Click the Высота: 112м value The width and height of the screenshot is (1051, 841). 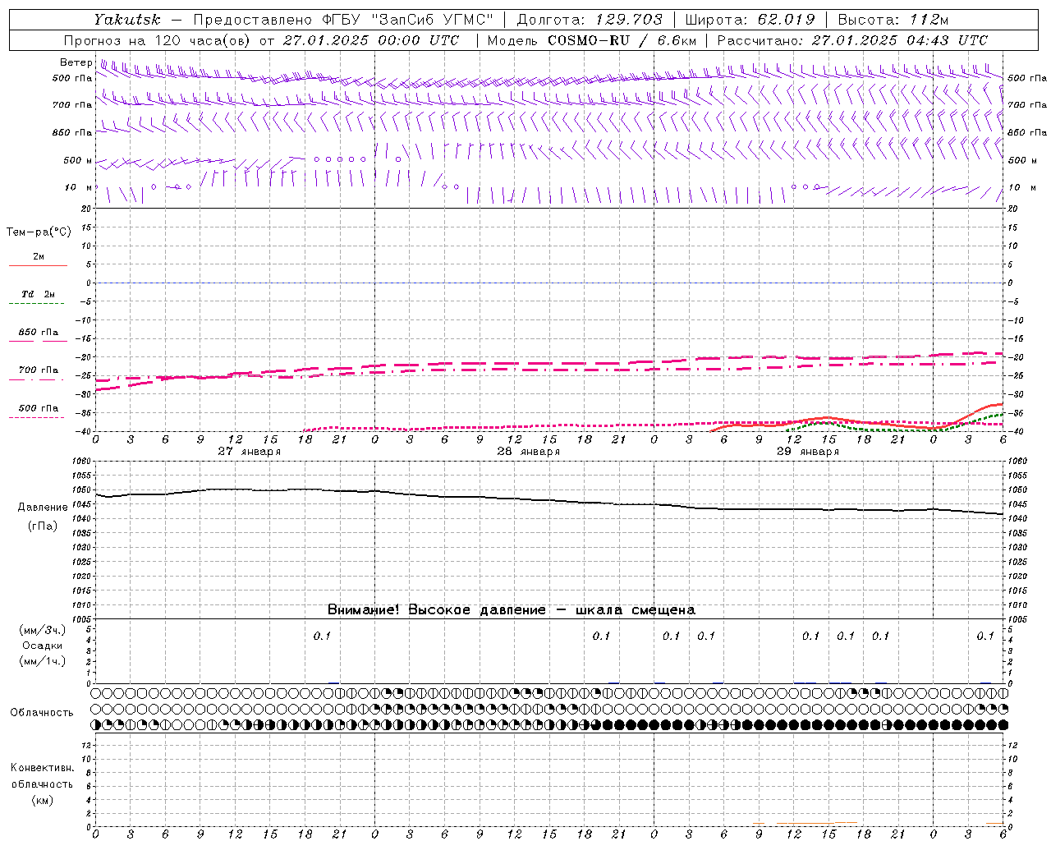893,20
